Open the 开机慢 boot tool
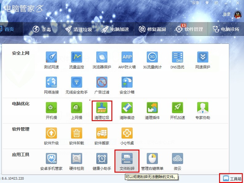This screenshot has width=244, height=183. click(51, 111)
